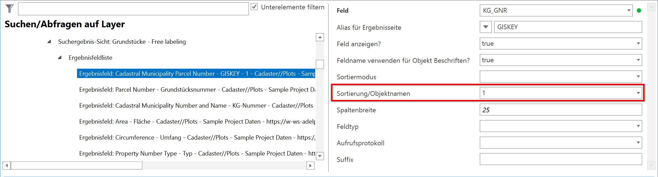Collapse the Ergebnisfeldliste tree node
The image size is (658, 177).
(x=60, y=58)
